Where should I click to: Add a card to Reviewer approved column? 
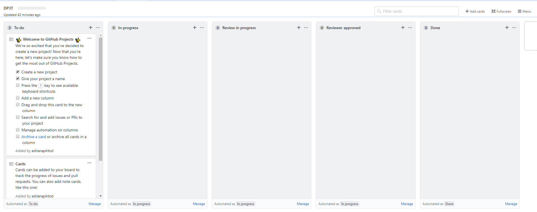point(403,27)
